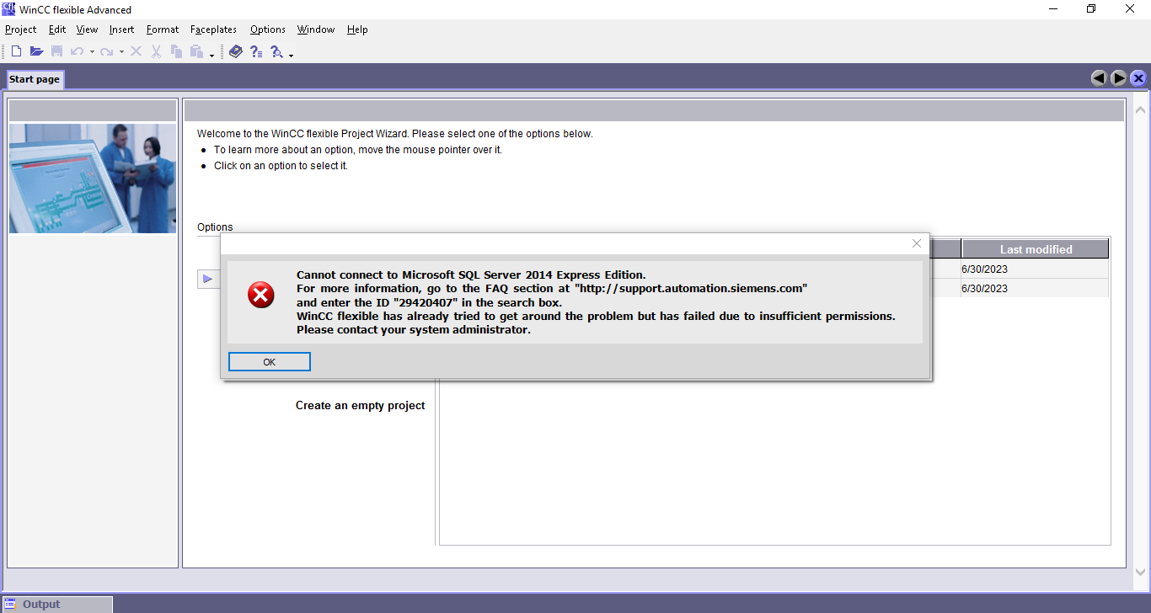Close the Start page with the round X
The image size is (1151, 613).
1138,78
